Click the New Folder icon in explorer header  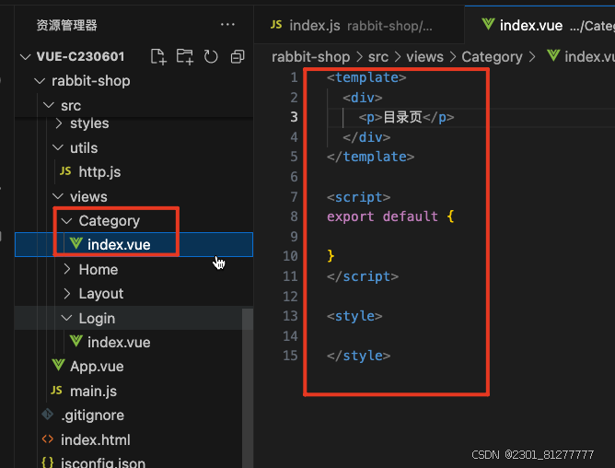[x=185, y=57]
